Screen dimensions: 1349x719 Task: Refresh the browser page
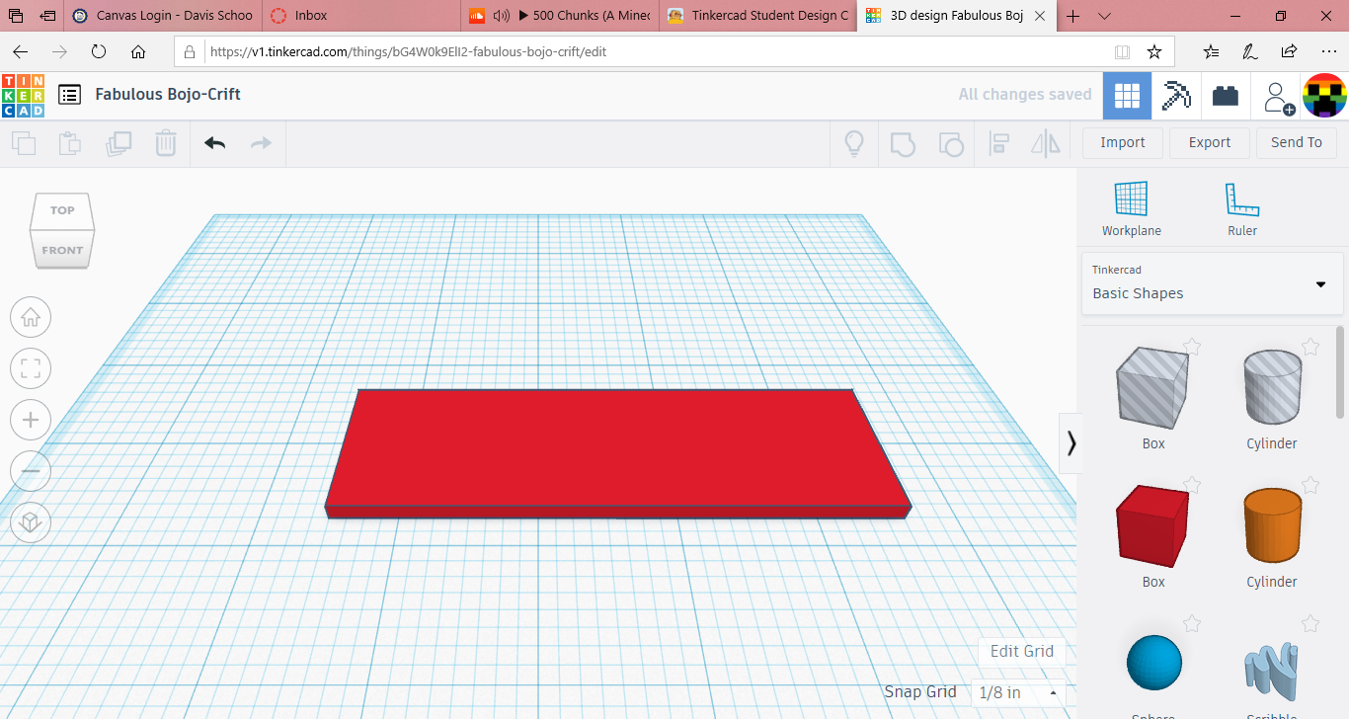(98, 51)
